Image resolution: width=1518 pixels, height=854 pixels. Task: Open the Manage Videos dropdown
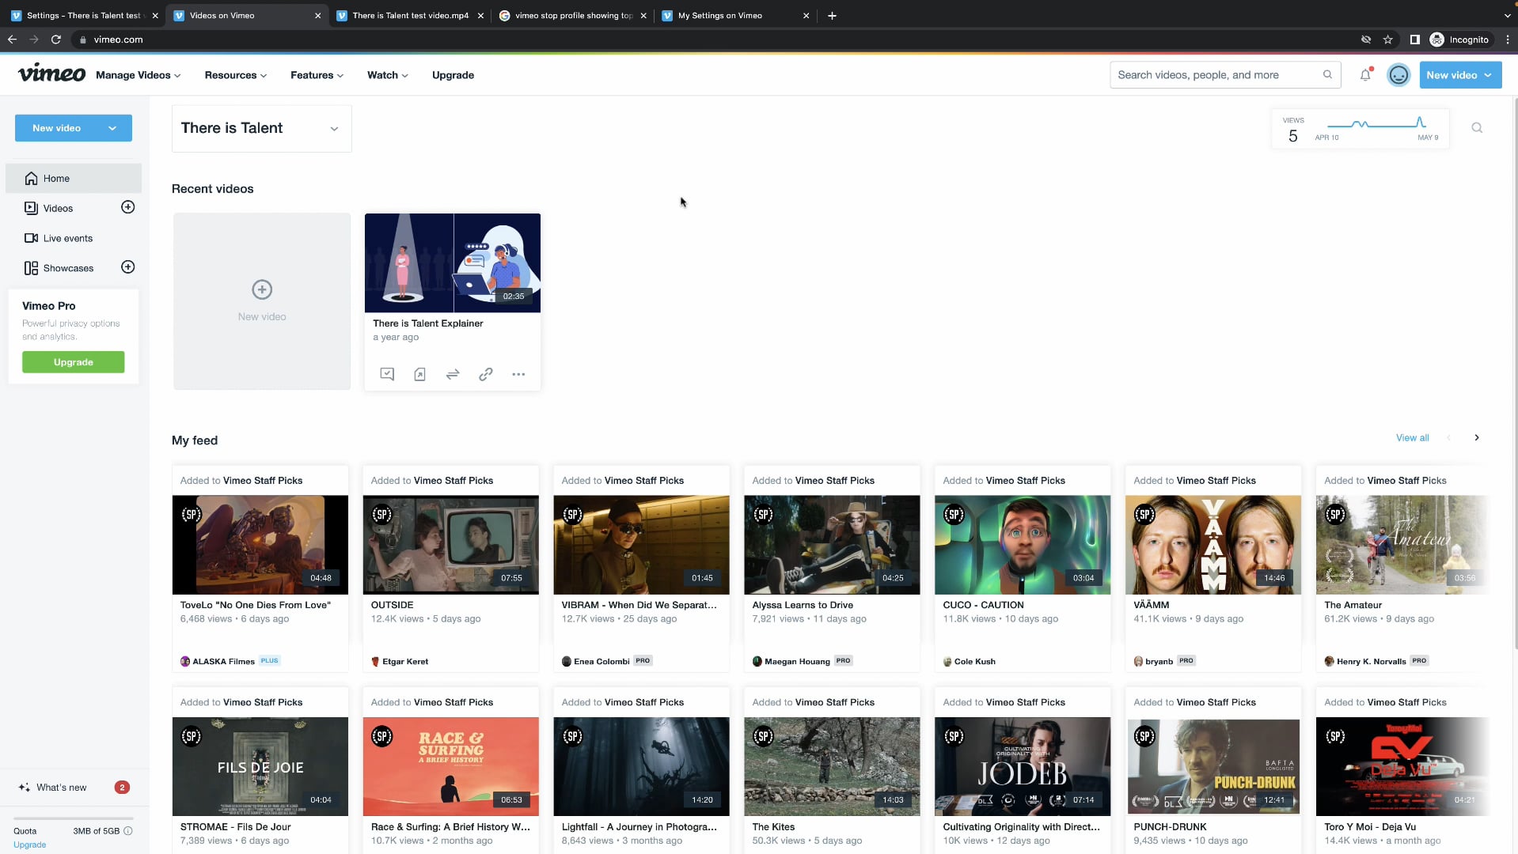click(137, 74)
